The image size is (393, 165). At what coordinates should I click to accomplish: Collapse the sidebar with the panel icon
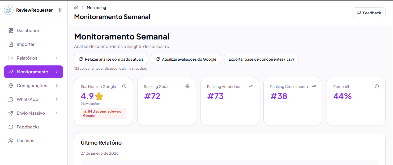point(60,10)
